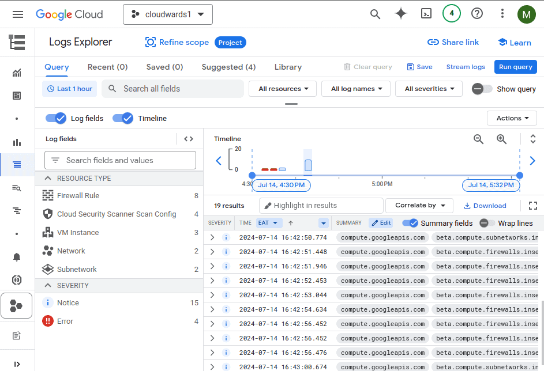The image size is (544, 371).
Task: Filter by Firewall Rule resource type
Action: [x=119, y=196]
